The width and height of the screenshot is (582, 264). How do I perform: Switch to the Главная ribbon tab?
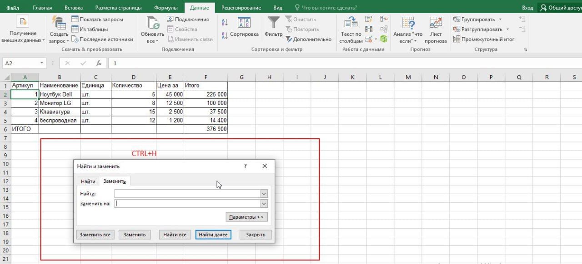click(x=43, y=8)
